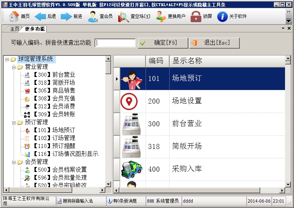294x208 pixels.
Task: Open 查空场 vacant court search
Action: point(124,16)
